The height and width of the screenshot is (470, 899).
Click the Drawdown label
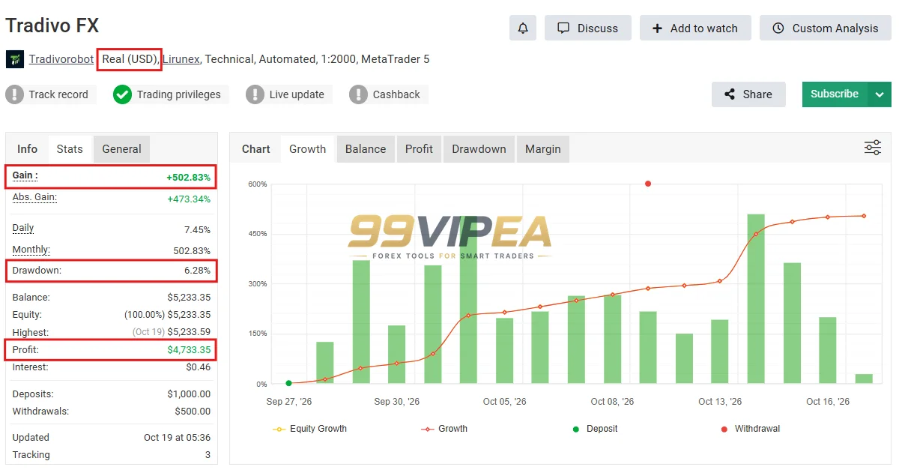click(37, 270)
